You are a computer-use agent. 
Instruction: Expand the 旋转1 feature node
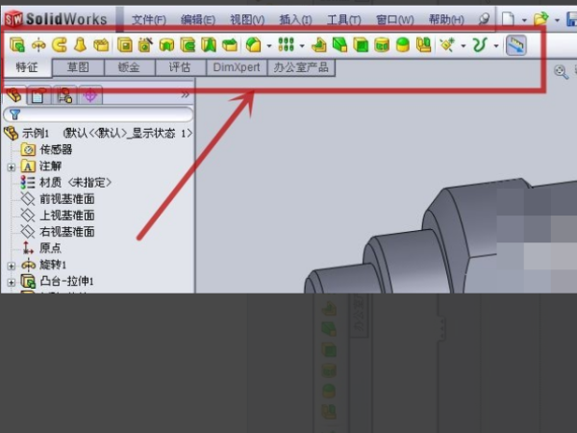11,266
